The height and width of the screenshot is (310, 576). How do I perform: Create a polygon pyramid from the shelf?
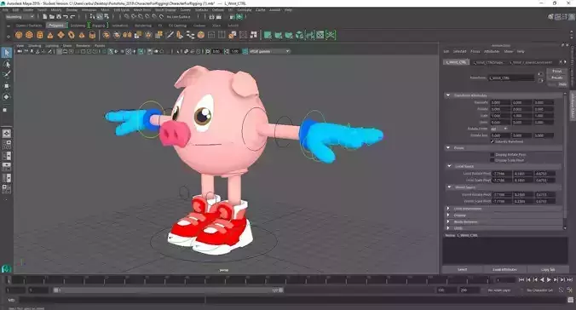tap(82, 35)
